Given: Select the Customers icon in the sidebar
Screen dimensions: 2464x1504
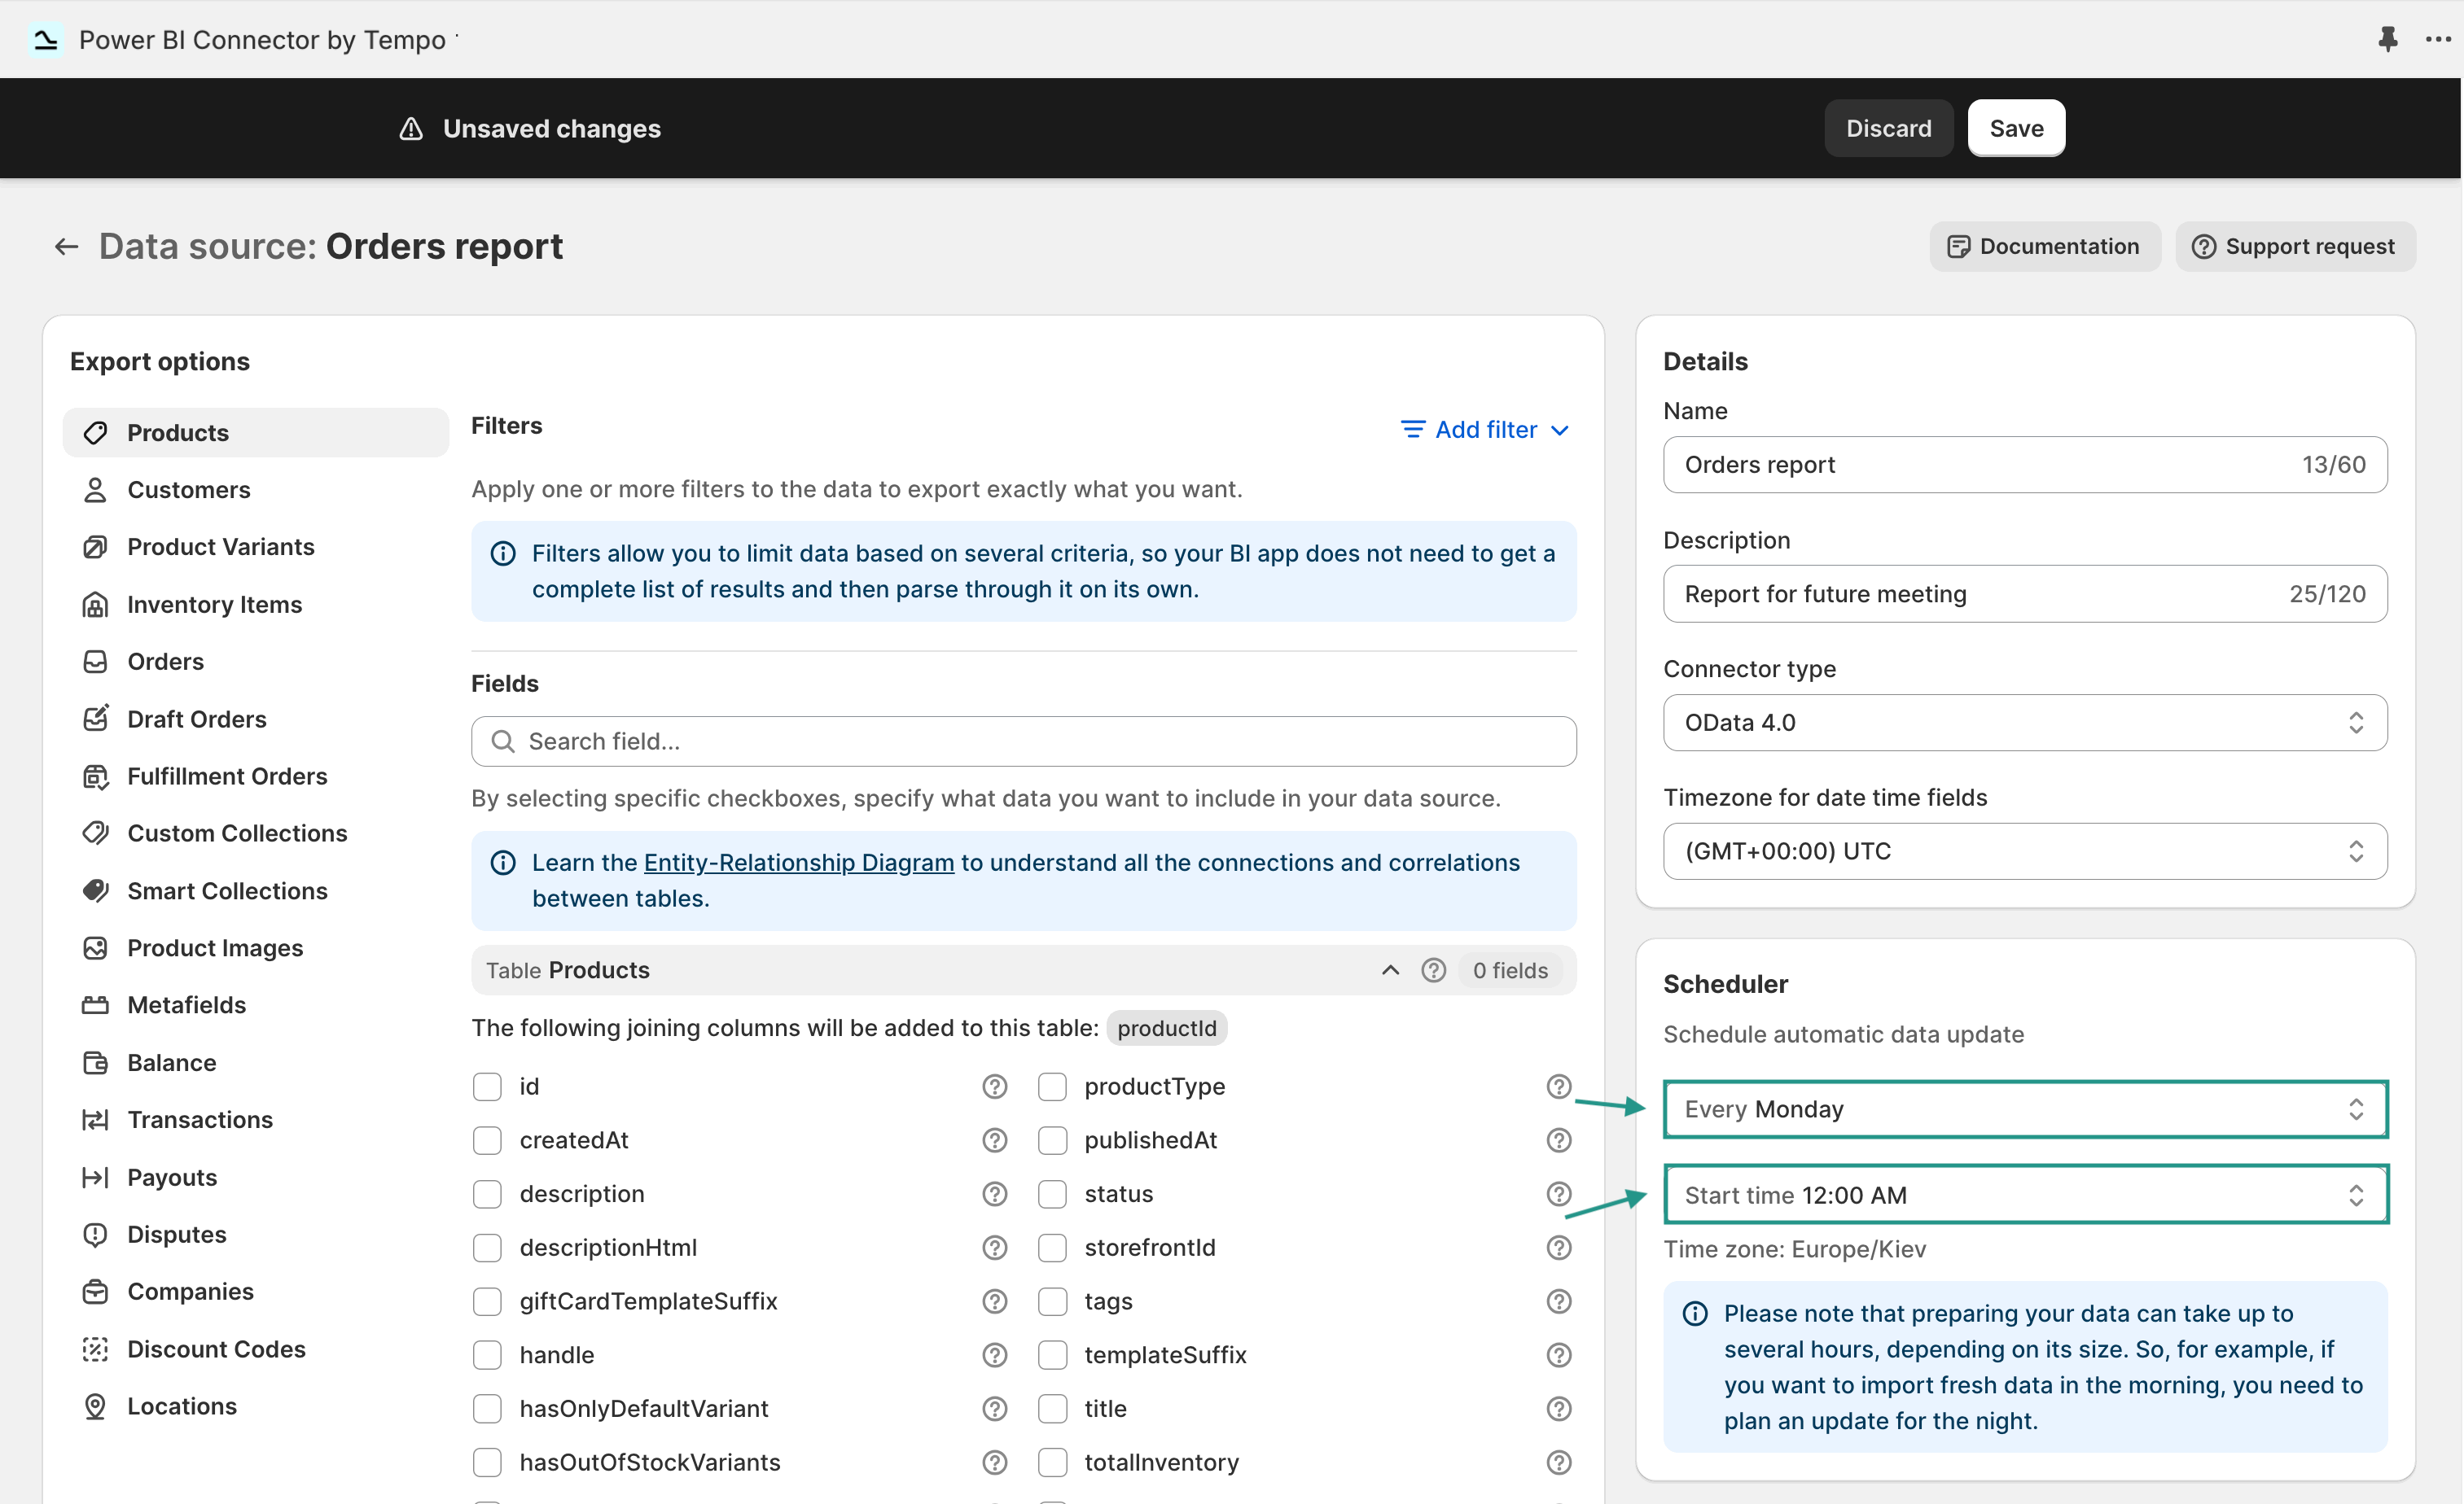Looking at the screenshot, I should [95, 490].
